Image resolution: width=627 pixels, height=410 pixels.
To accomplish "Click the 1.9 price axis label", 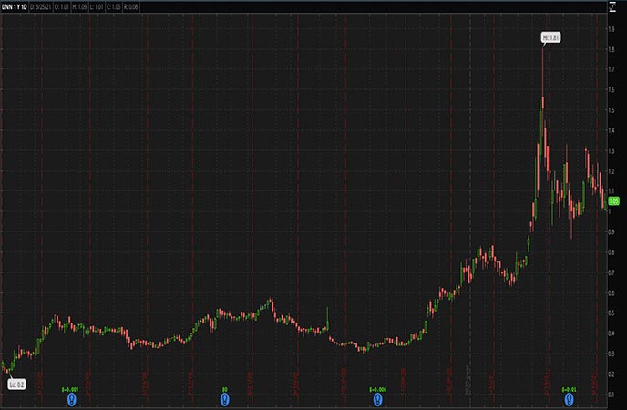I will click(612, 29).
